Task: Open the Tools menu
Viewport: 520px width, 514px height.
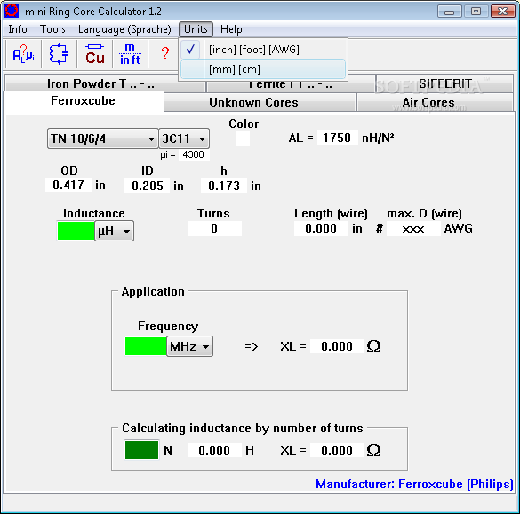Action: click(x=52, y=29)
